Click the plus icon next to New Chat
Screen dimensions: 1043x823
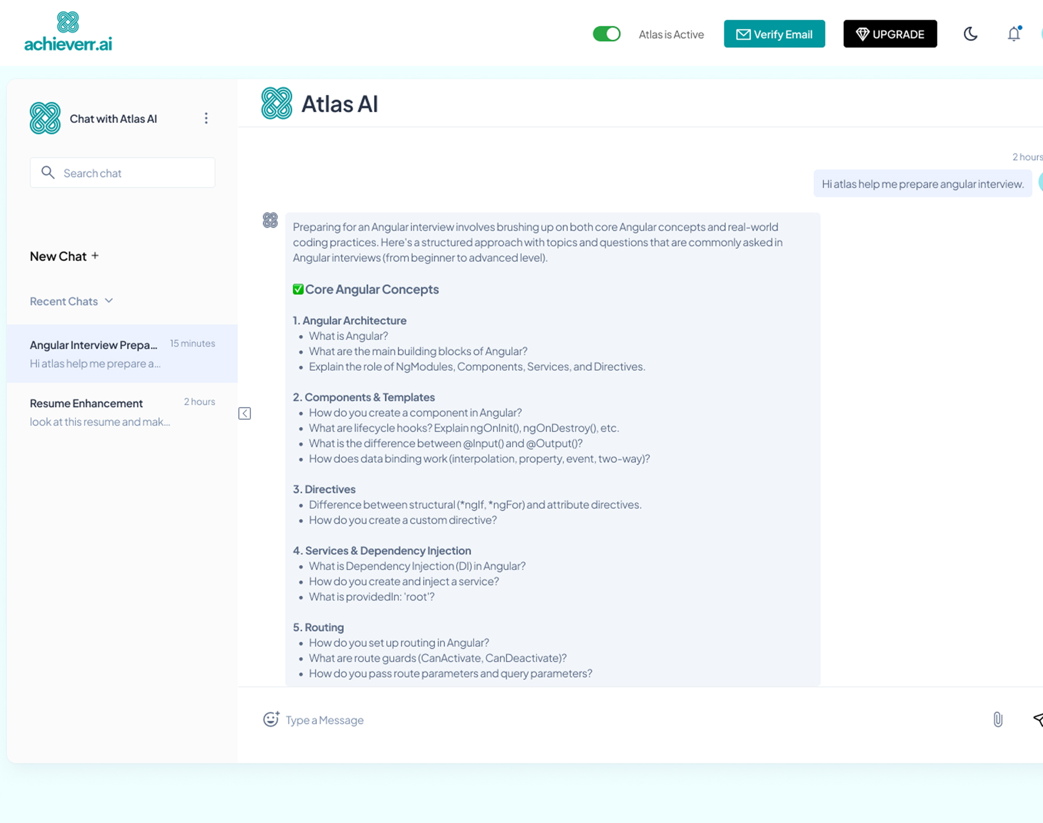click(95, 256)
